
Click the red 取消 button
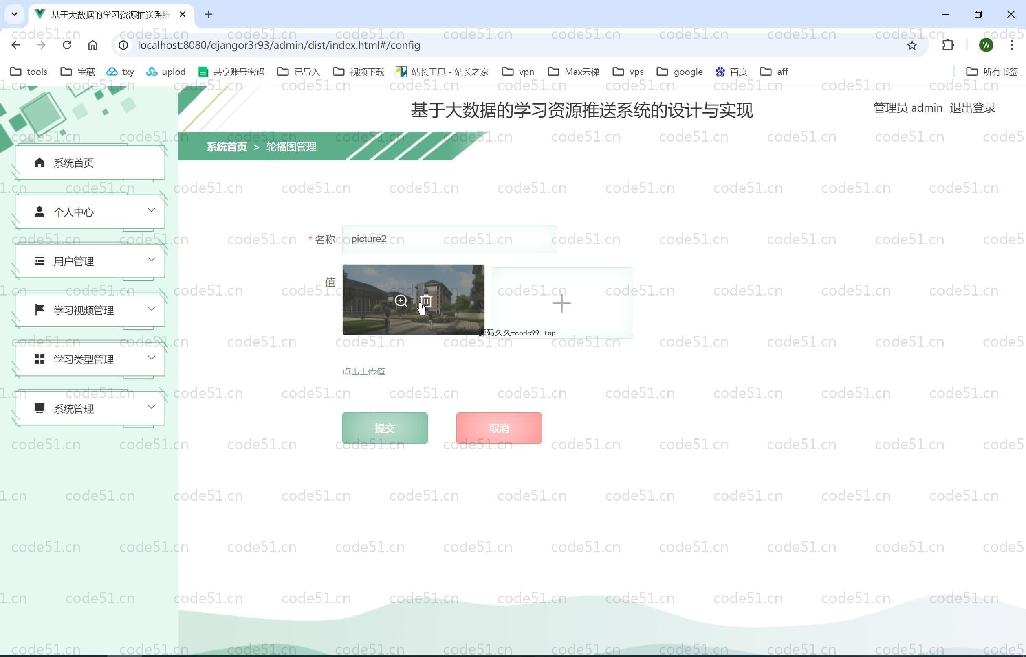[x=499, y=428]
